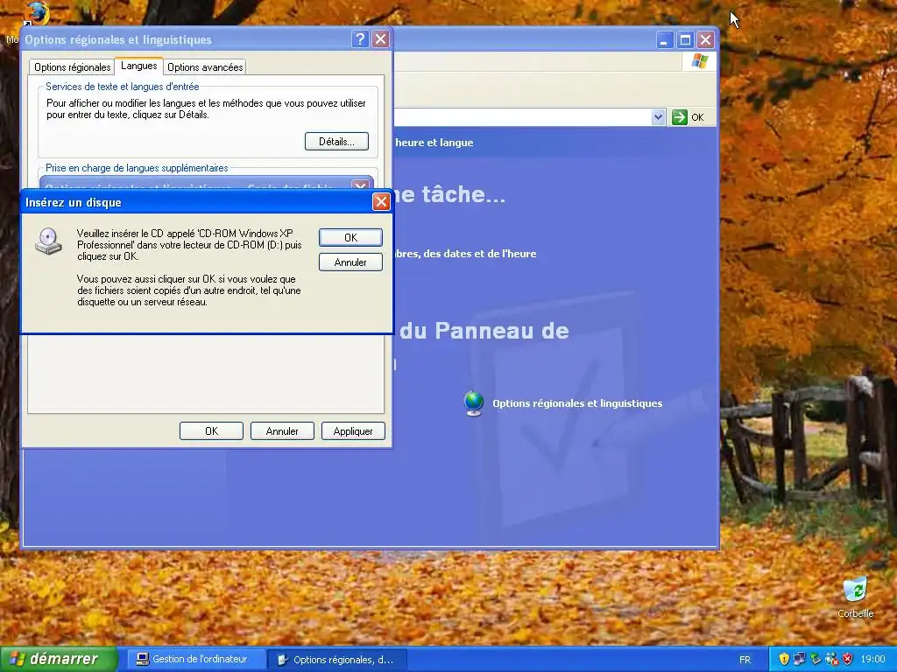Click the Control Panel address bar field
The height and width of the screenshot is (672, 897).
click(x=522, y=117)
